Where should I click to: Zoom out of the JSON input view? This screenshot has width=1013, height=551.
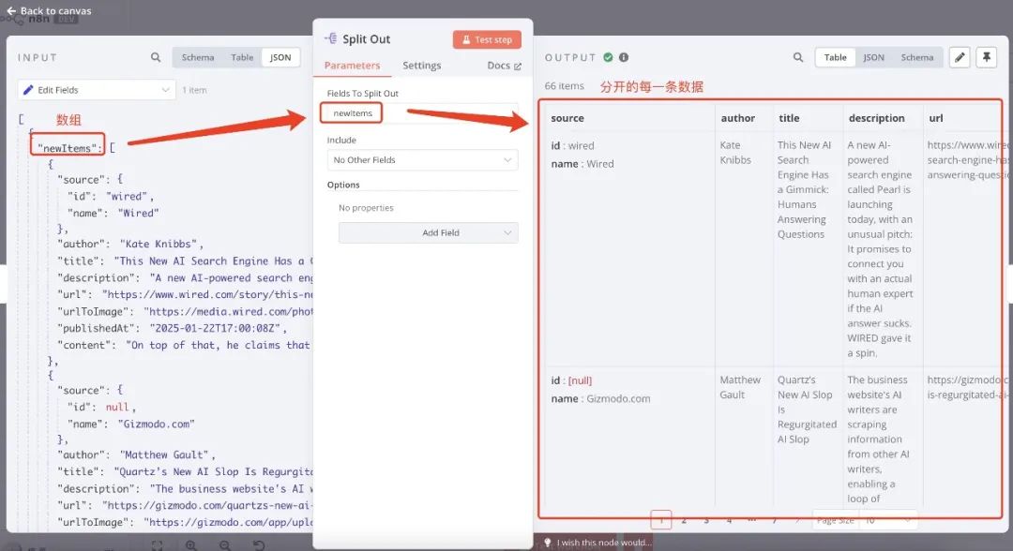[225, 544]
